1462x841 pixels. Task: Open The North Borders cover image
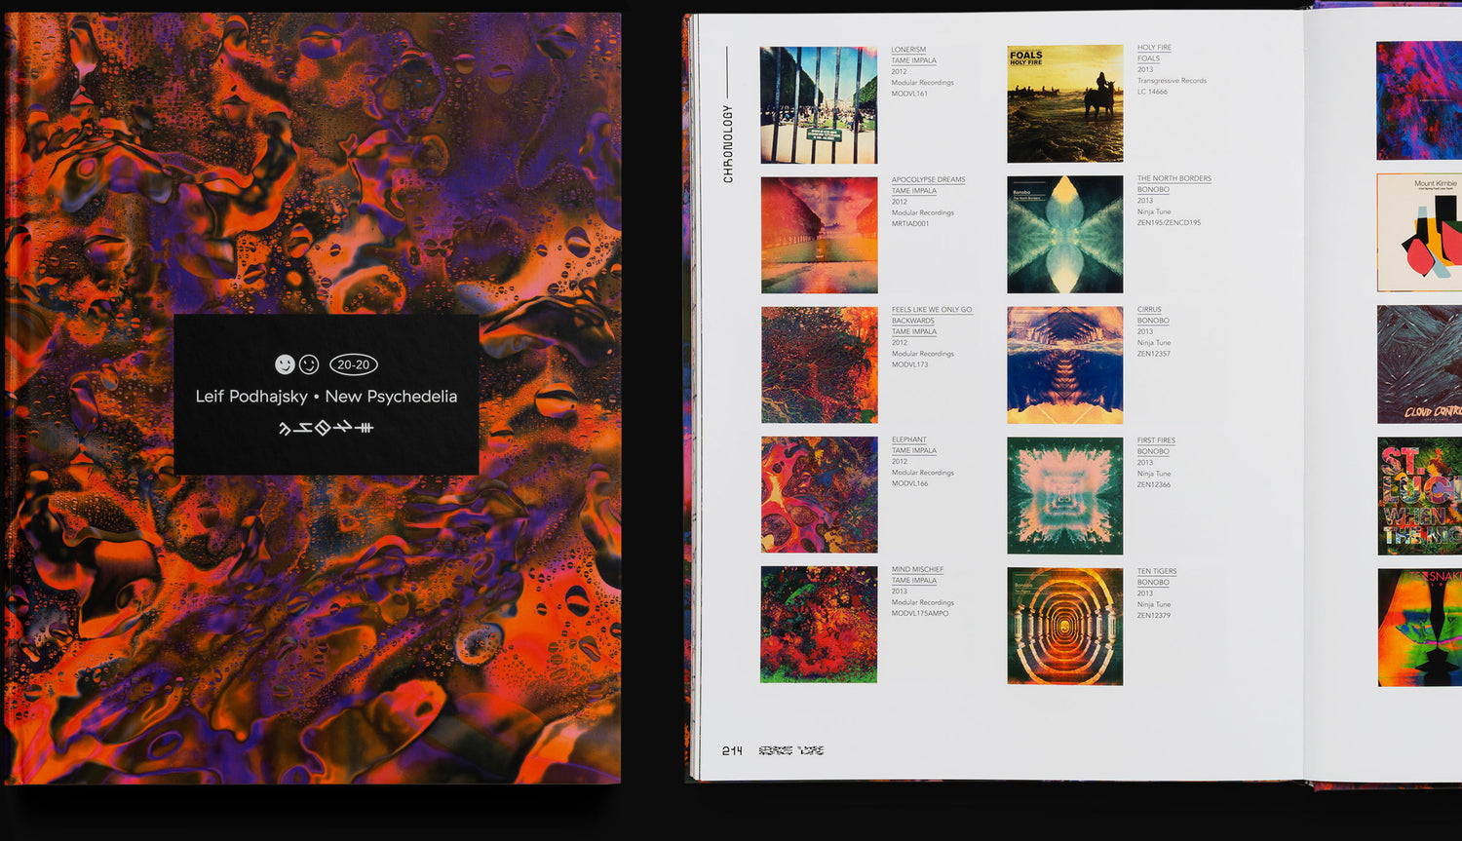pos(1064,235)
